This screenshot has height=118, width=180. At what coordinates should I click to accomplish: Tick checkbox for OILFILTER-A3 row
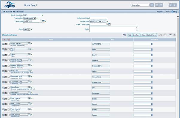tap(8, 44)
